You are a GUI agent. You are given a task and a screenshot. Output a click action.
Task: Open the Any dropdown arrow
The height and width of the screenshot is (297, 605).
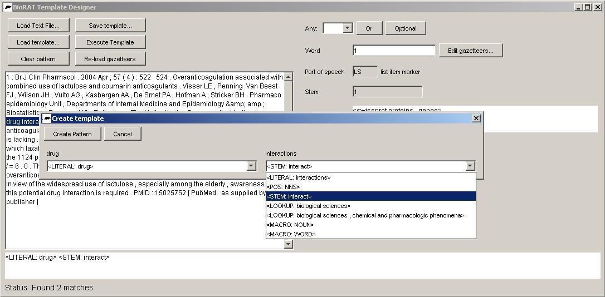tap(348, 28)
